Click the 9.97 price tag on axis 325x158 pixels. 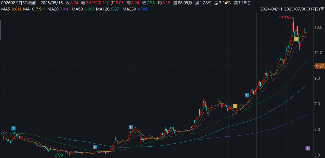click(x=320, y=66)
